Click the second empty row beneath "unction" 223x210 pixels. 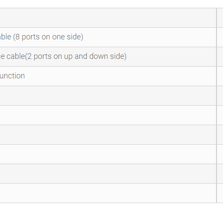tap(108, 115)
